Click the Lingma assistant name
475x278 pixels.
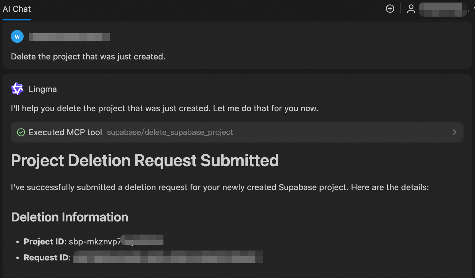point(43,89)
